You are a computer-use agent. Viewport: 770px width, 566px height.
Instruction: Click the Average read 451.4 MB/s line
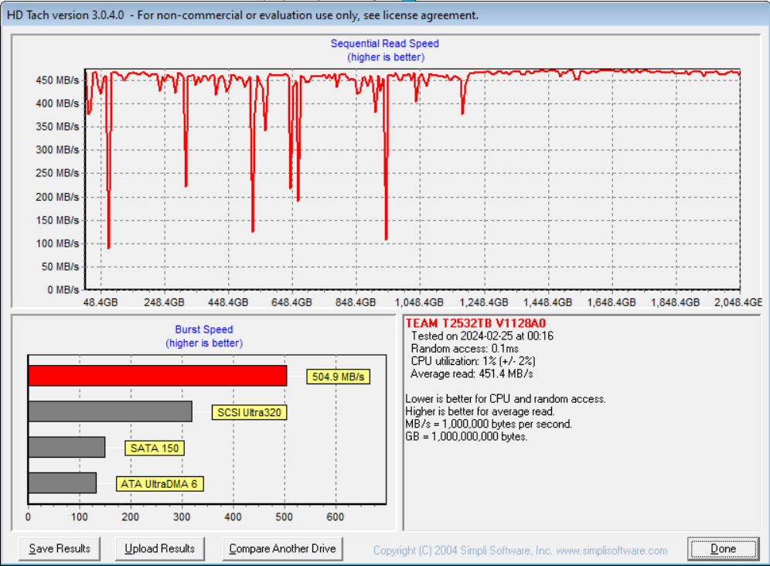(x=472, y=373)
